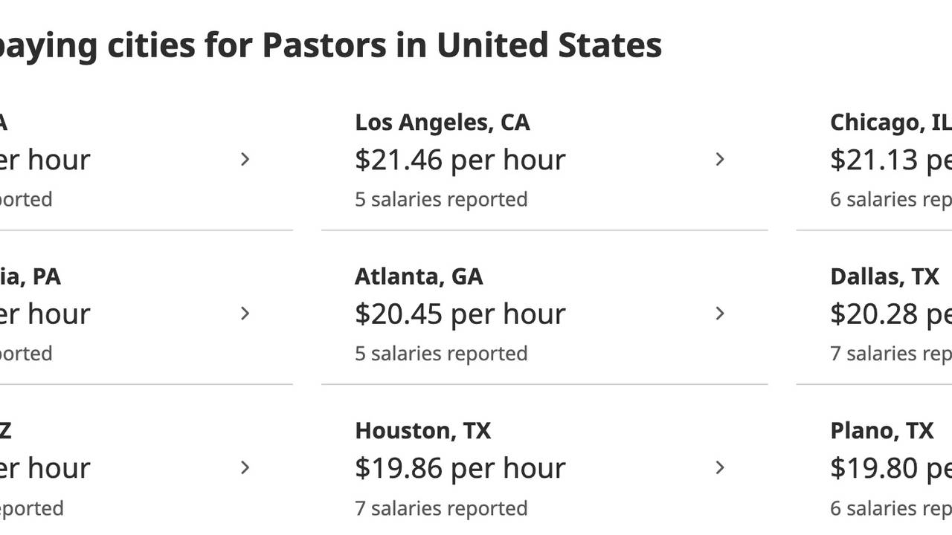This screenshot has width=952, height=535.
Task: Select the right-arrow next to $20.45 per hour
Action: [719, 314]
